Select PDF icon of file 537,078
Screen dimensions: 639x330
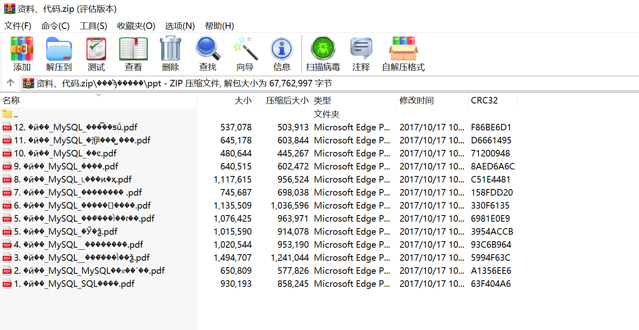7,127
